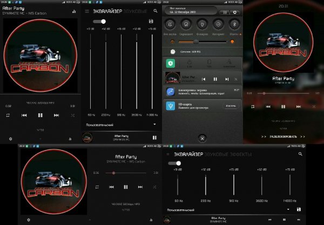Save the preset in portrait equalizer
This screenshot has width=324, height=225.
click(x=151, y=21)
